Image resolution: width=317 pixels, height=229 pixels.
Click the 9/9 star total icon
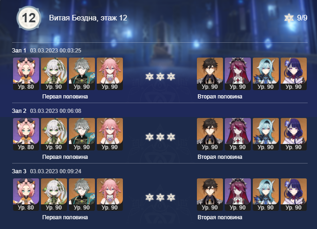289,18
